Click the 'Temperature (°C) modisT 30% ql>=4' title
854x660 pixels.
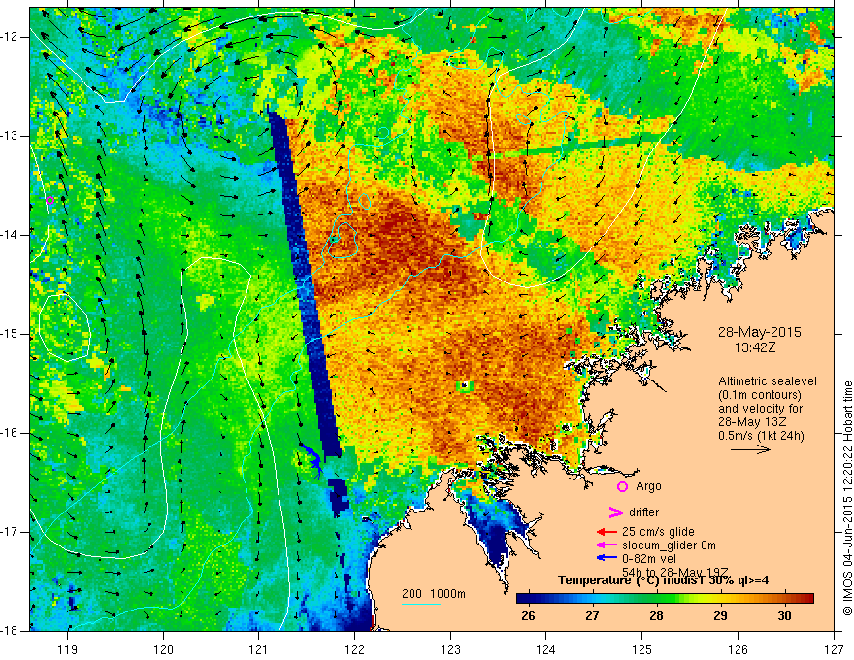click(664, 580)
